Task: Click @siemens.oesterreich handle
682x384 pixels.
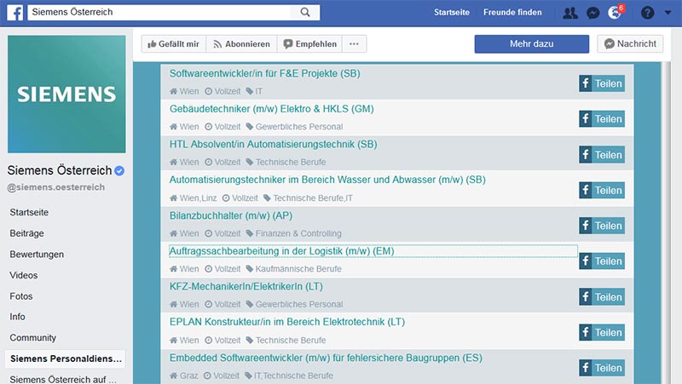Action: click(x=55, y=187)
